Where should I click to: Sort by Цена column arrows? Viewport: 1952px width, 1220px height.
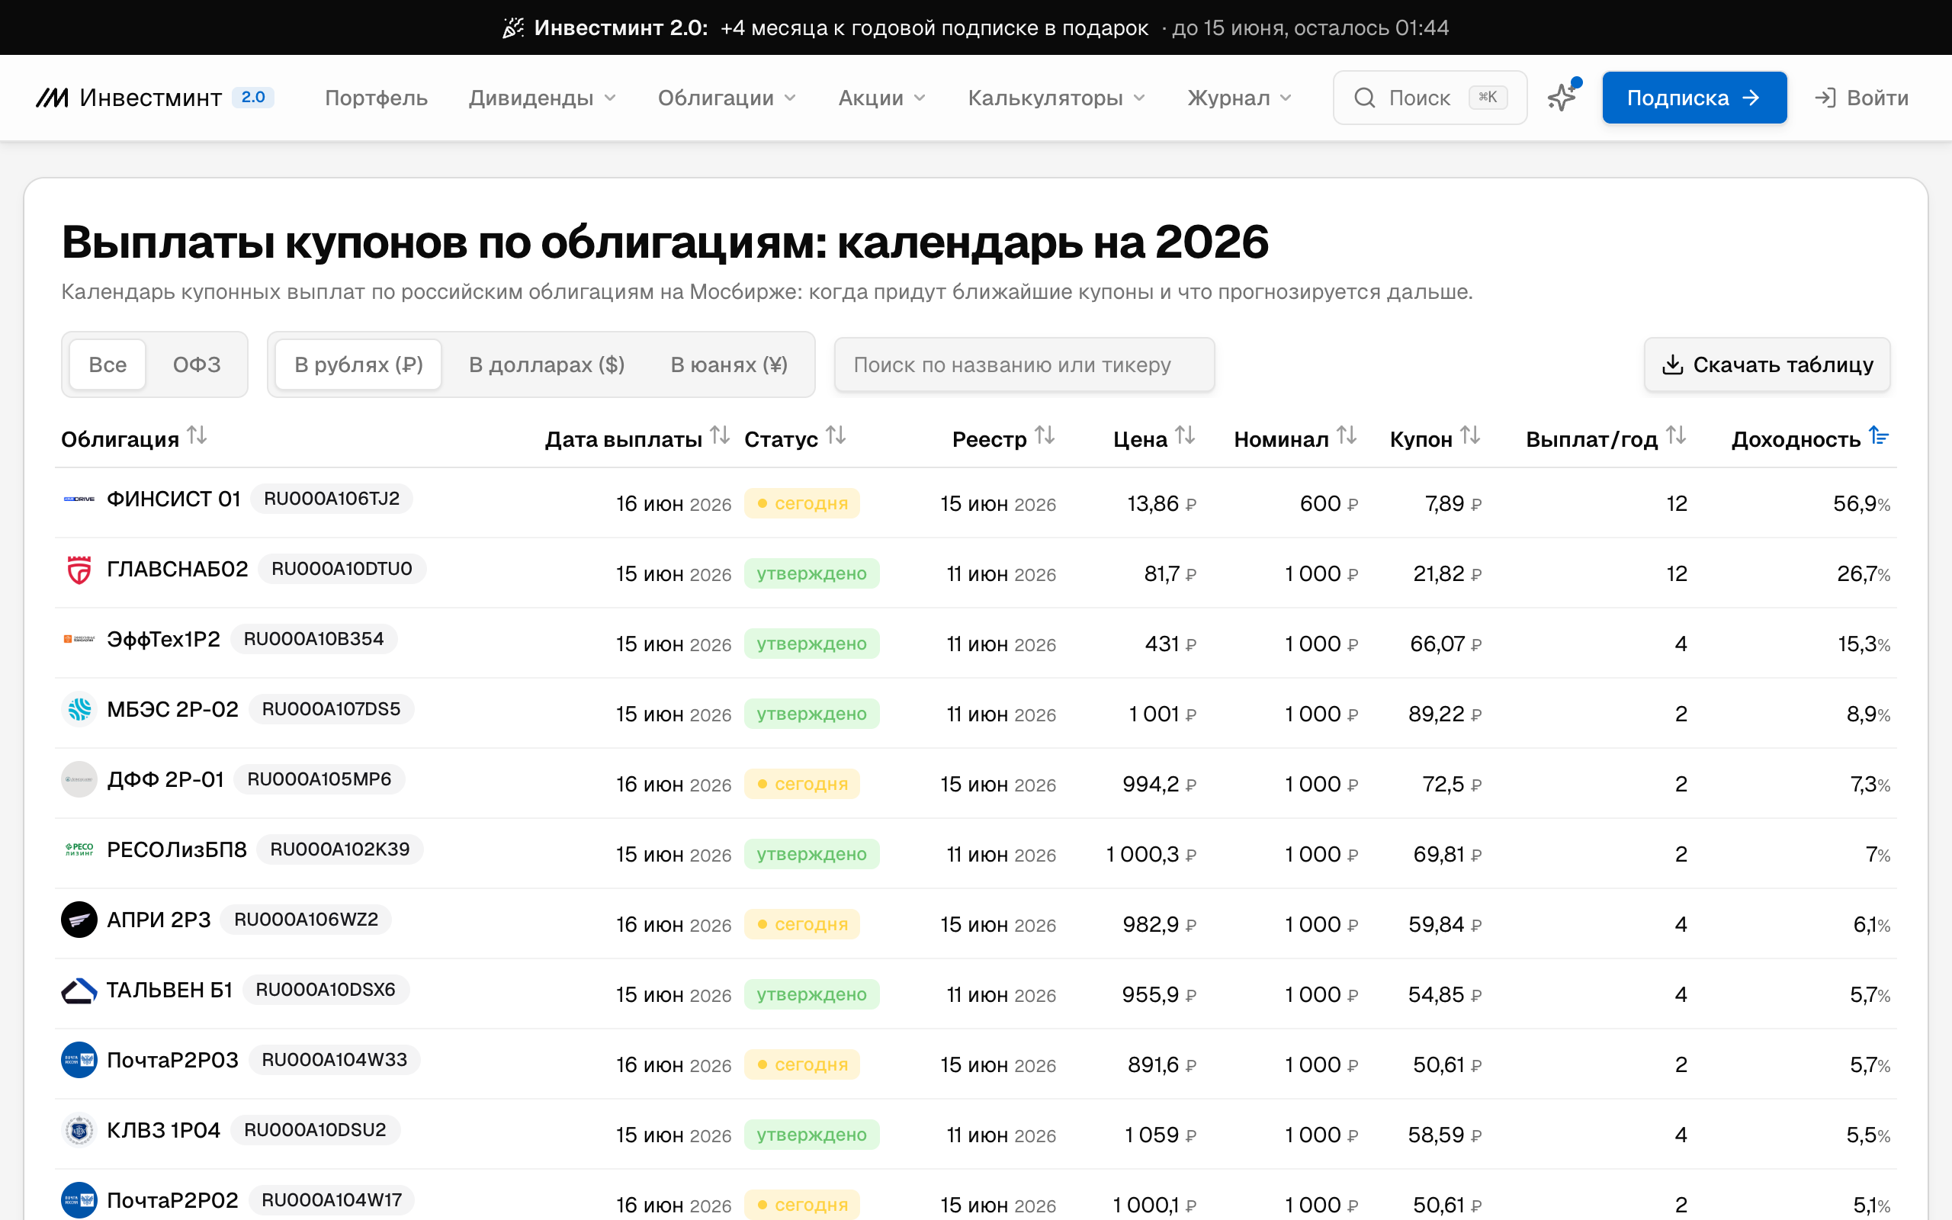[x=1185, y=436]
